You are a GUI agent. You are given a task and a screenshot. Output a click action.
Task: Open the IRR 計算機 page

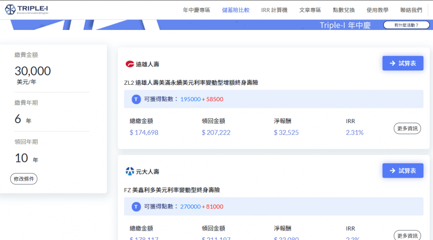tap(274, 10)
